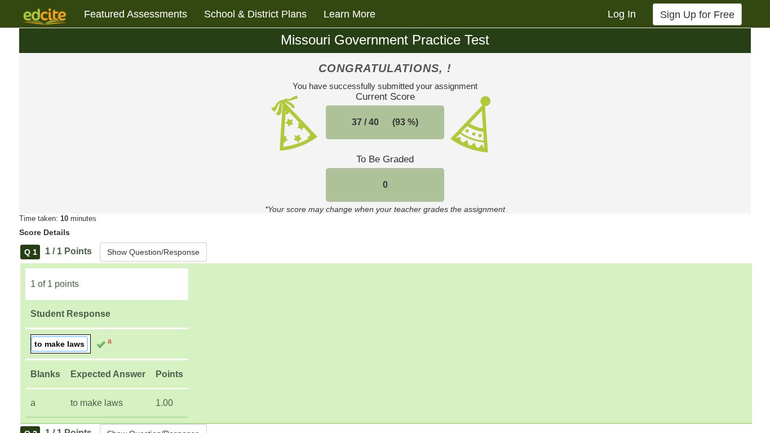
Task: Click the green checkmark icon
Action: (x=101, y=344)
